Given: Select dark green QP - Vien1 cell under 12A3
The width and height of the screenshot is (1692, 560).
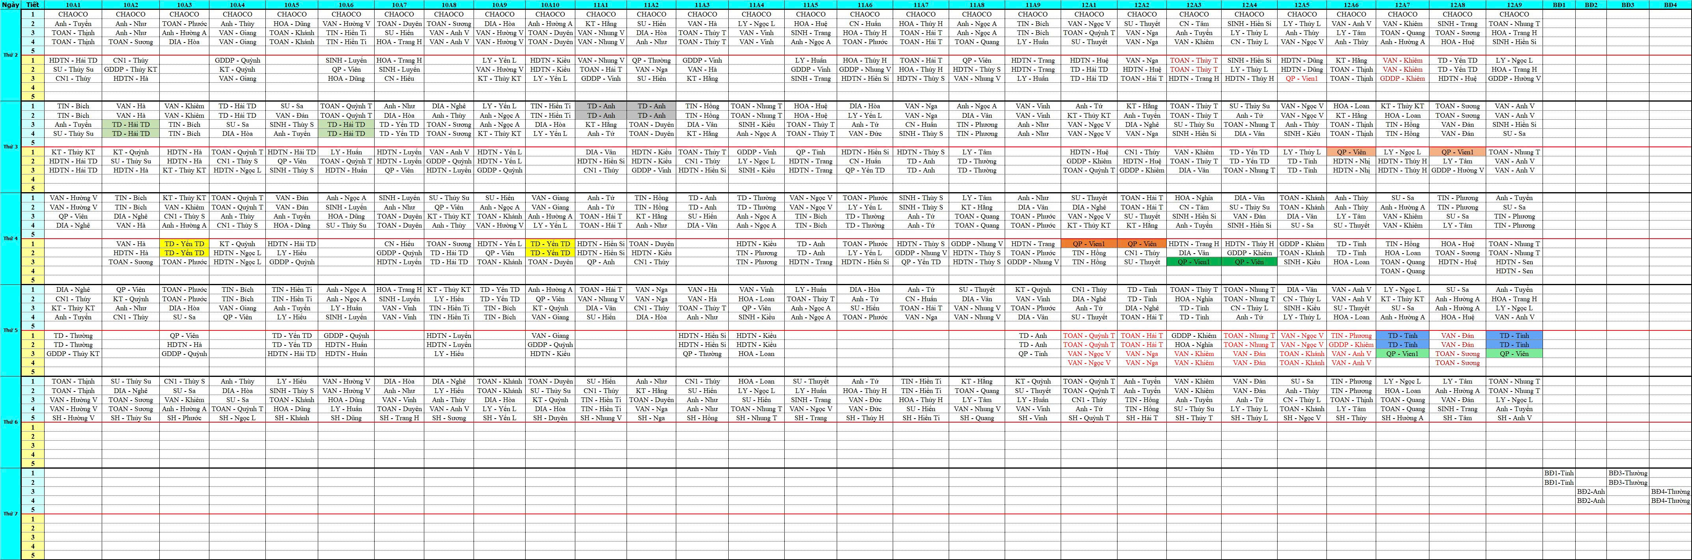Looking at the screenshot, I should point(1194,262).
